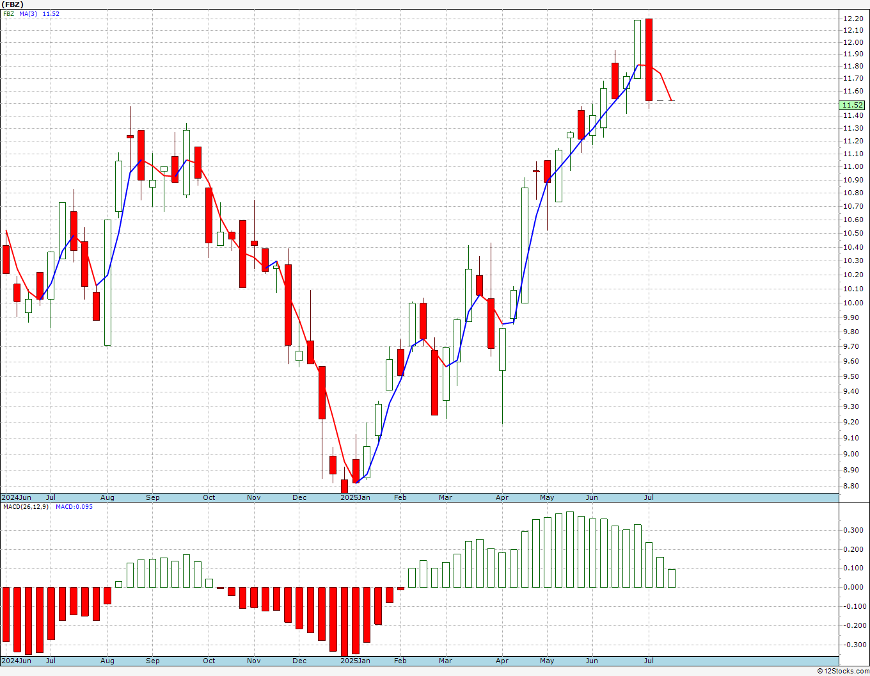Click the MA(3) value 11.52 in legend
The height and width of the screenshot is (676, 870).
pos(51,13)
